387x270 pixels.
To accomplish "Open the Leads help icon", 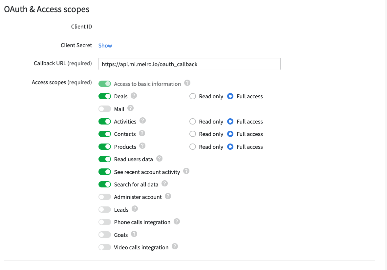I will pyautogui.click(x=135, y=209).
